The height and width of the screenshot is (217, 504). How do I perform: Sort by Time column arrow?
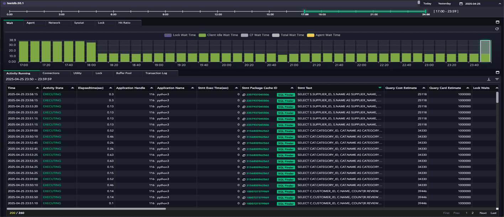click(x=37, y=88)
